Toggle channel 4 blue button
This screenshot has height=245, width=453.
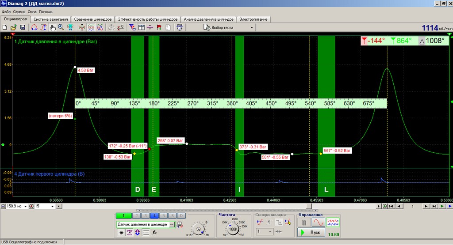154,215
